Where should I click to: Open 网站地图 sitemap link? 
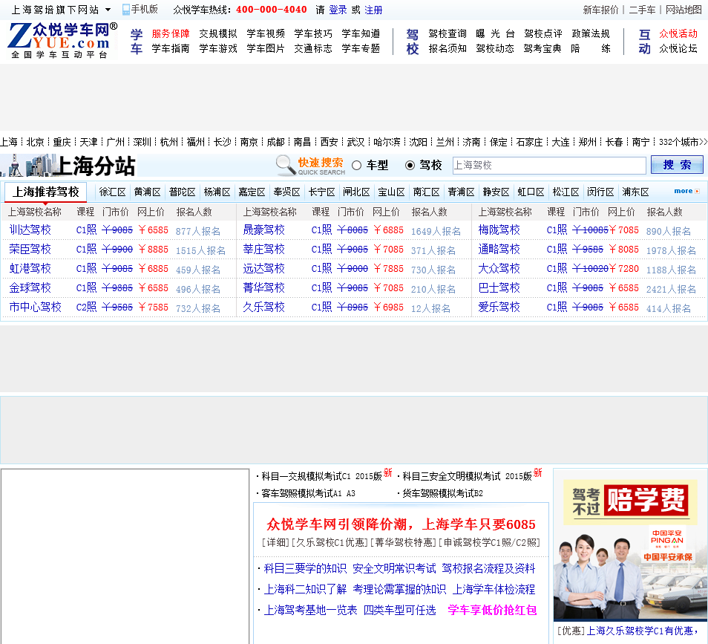tap(684, 10)
